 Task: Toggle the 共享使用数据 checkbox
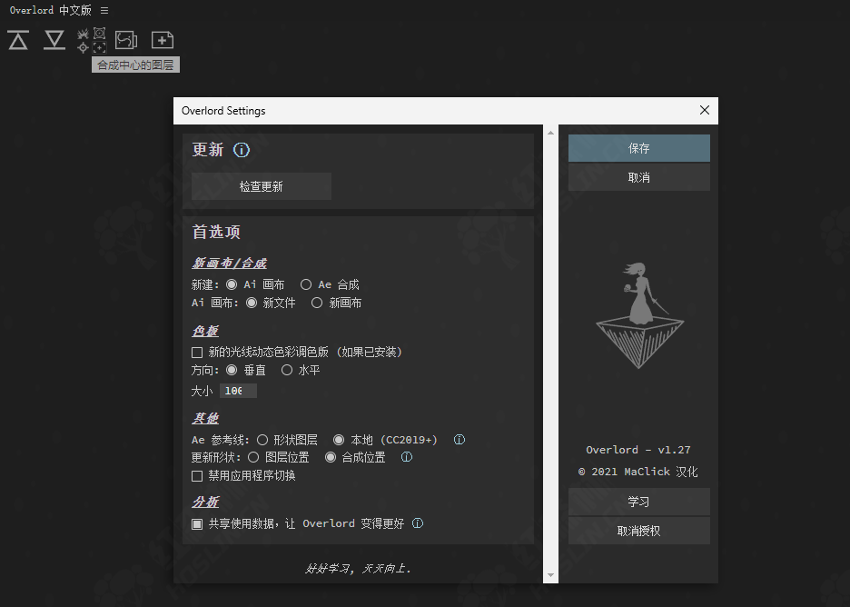point(197,524)
